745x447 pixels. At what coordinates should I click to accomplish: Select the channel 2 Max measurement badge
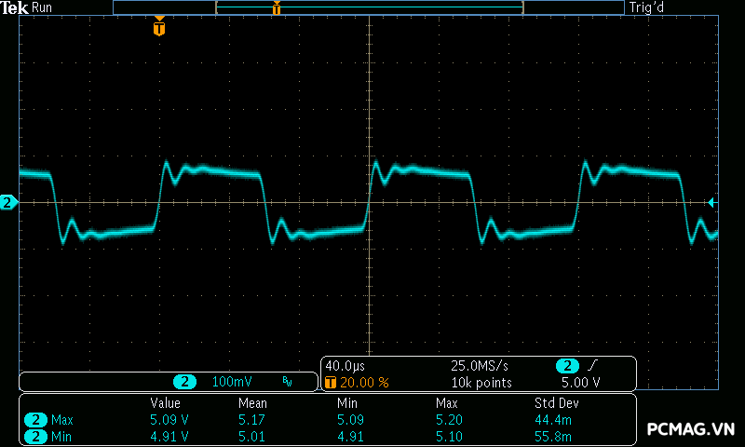tap(36, 420)
